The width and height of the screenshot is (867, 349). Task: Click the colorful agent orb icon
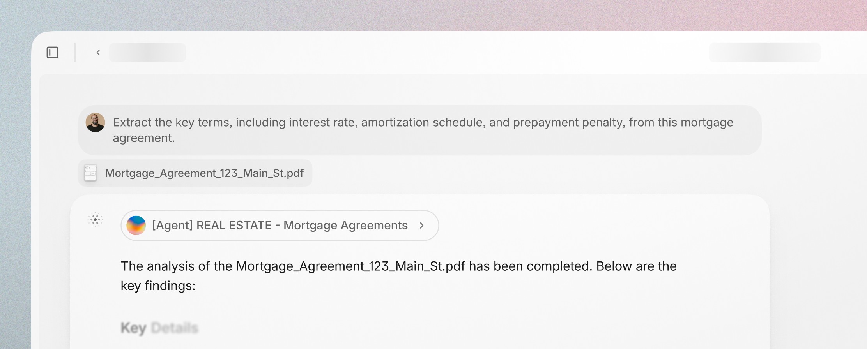136,226
